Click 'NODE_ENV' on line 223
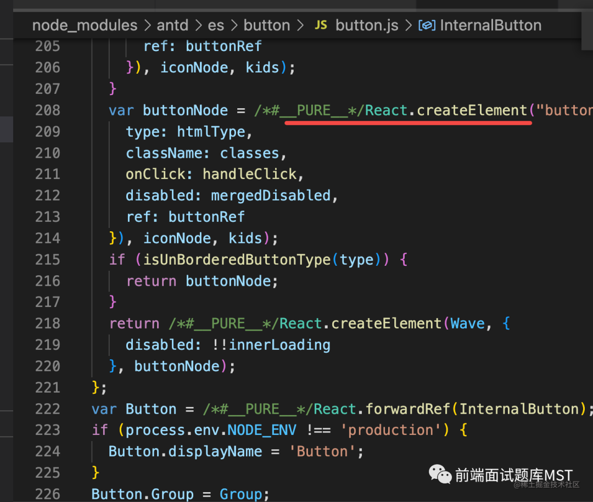This screenshot has width=593, height=502. [x=262, y=430]
